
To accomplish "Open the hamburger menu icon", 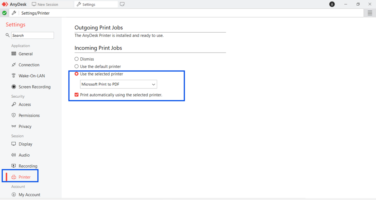I will pyautogui.click(x=370, y=13).
